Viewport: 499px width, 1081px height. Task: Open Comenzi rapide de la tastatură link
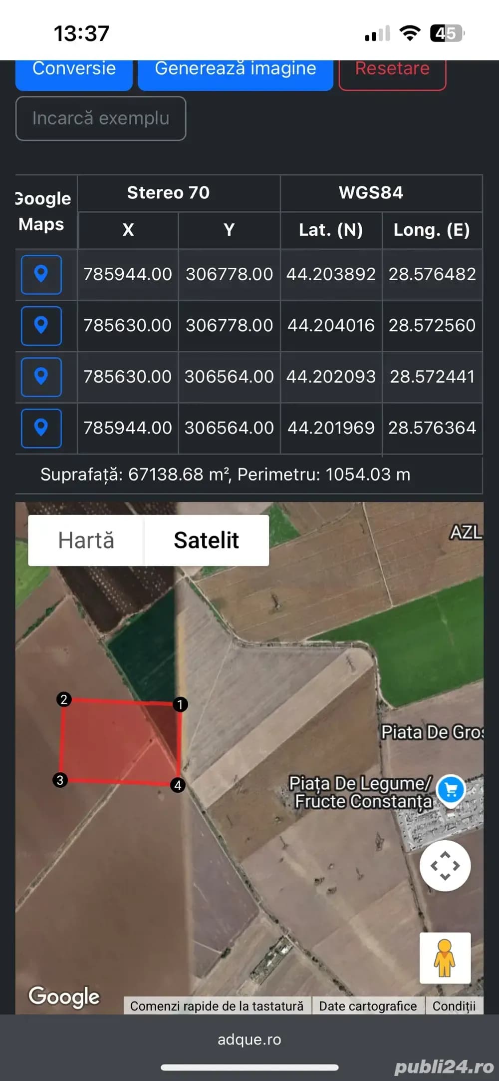point(217,1006)
